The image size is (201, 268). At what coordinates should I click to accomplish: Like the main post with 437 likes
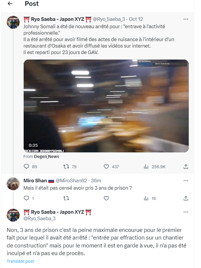106,167
